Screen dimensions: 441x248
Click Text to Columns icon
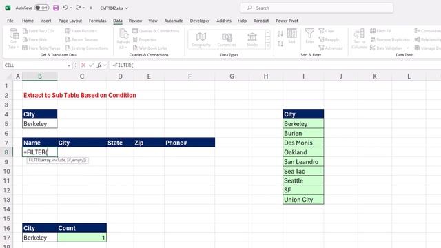tap(359, 39)
